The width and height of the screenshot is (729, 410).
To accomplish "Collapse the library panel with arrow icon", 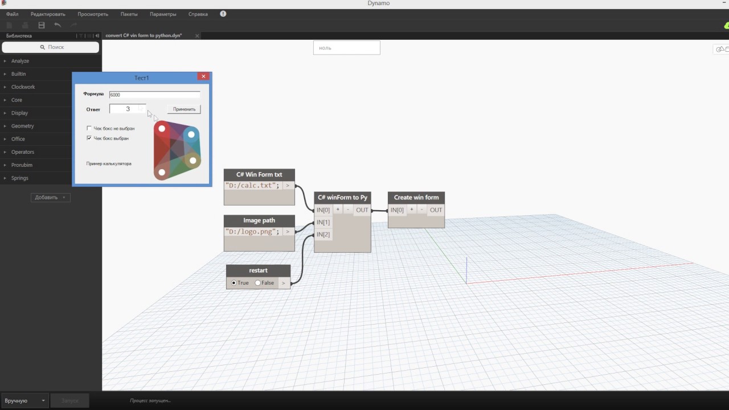I will 97,36.
